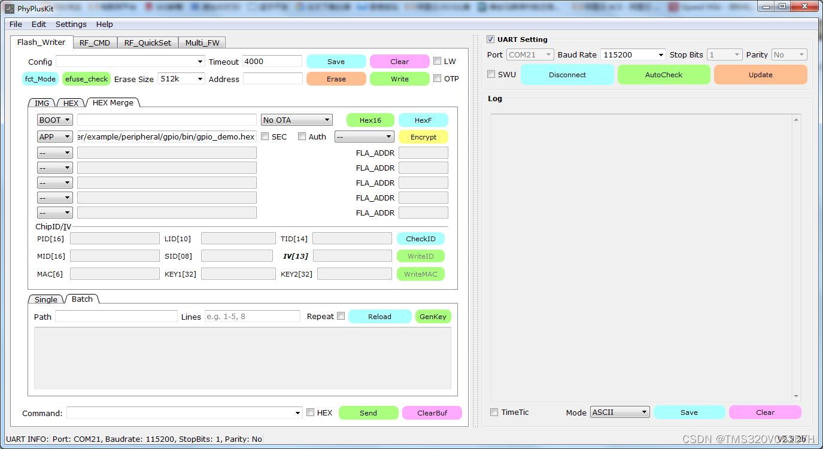This screenshot has height=449, width=823.
Task: Select the Batch tab
Action: click(83, 299)
